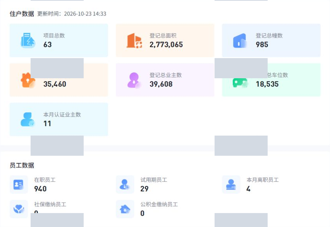Click the value 940 under 在职员工
The height and width of the screenshot is (227, 330).
[x=40, y=189]
